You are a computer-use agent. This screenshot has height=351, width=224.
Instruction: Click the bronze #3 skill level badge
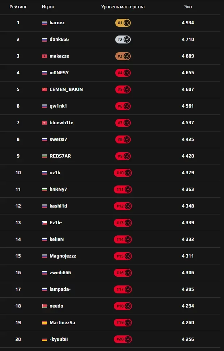pyautogui.click(x=123, y=56)
